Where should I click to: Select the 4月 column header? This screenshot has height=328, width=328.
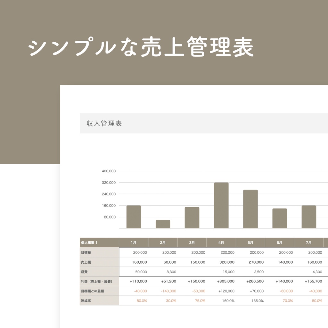(x=221, y=243)
